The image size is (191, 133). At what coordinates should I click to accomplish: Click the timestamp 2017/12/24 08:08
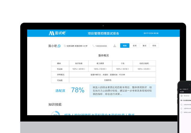click(151, 33)
